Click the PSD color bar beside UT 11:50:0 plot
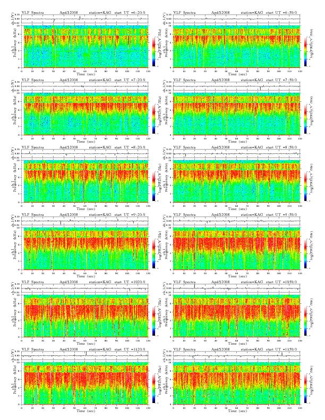325x420 pixels. [306, 388]
